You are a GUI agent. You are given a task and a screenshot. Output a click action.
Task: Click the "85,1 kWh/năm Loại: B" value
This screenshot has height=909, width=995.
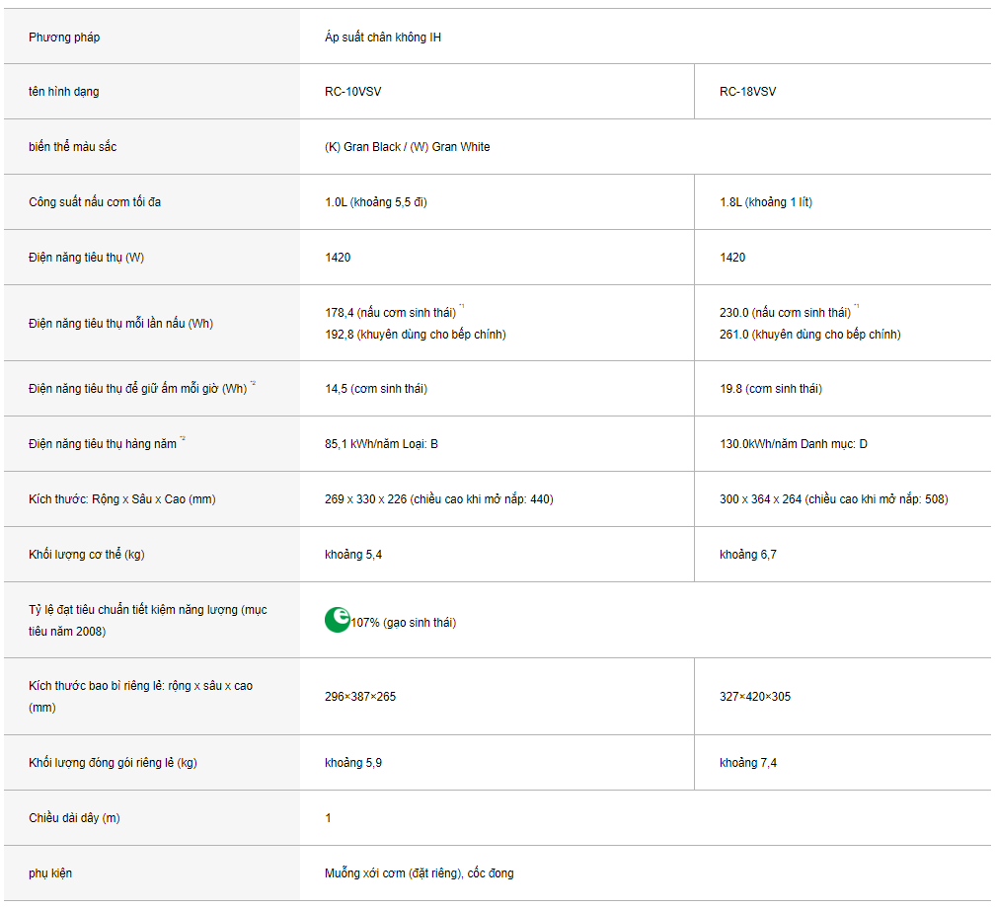tap(382, 444)
